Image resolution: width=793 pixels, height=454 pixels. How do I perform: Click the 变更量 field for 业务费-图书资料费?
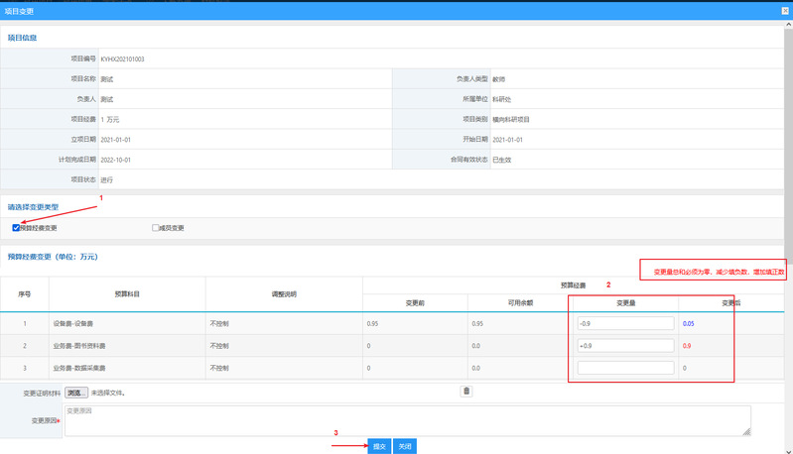point(624,346)
